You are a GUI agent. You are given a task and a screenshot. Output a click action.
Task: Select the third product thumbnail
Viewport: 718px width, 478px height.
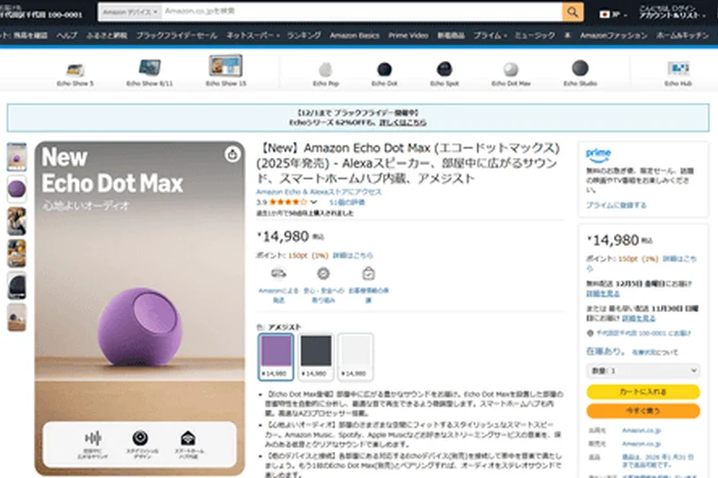pyautogui.click(x=17, y=221)
